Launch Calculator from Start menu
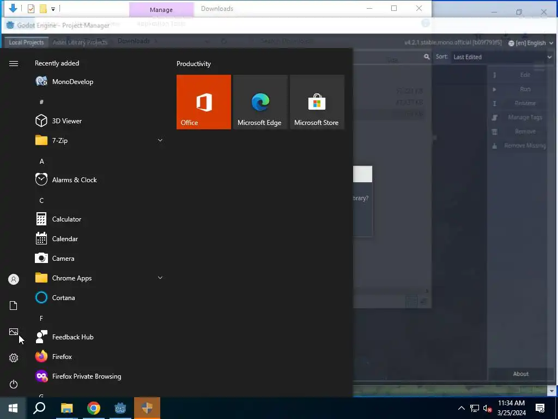The height and width of the screenshot is (419, 558). point(100,219)
